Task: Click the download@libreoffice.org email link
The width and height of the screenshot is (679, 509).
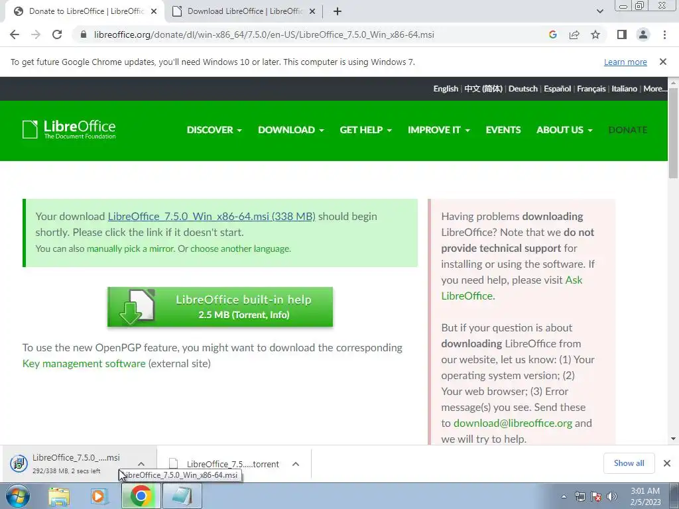Action: 513,424
